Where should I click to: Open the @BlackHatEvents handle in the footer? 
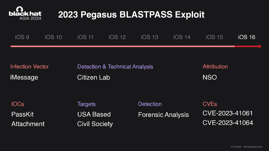(253, 147)
